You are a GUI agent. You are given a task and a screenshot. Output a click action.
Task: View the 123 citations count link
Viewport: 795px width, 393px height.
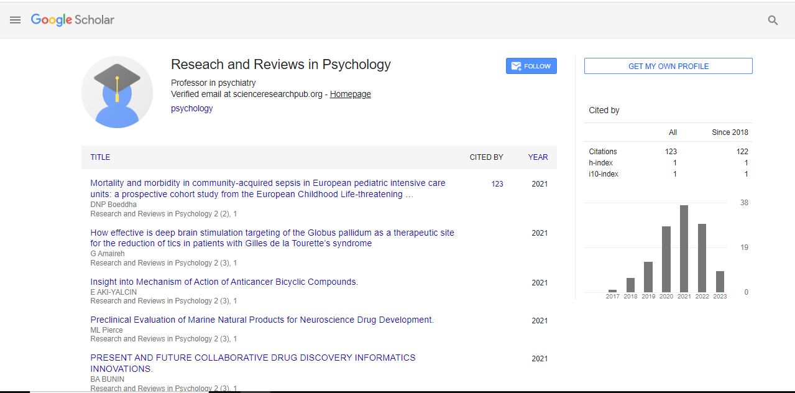(497, 184)
